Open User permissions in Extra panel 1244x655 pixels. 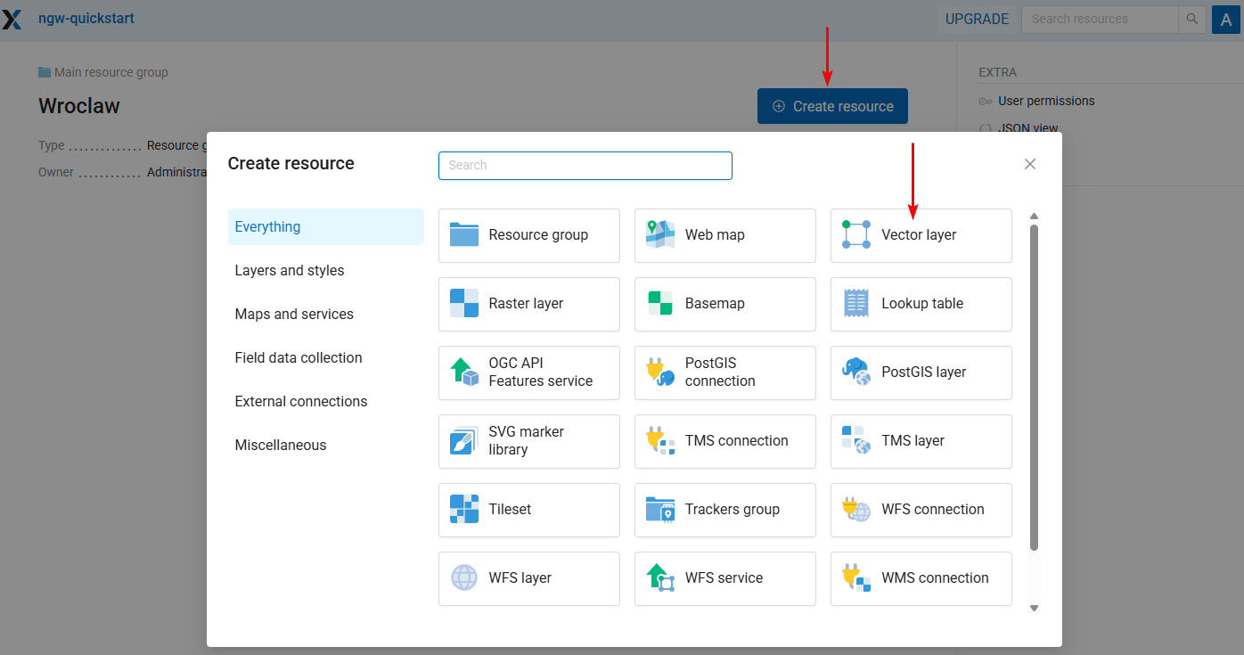[1046, 101]
